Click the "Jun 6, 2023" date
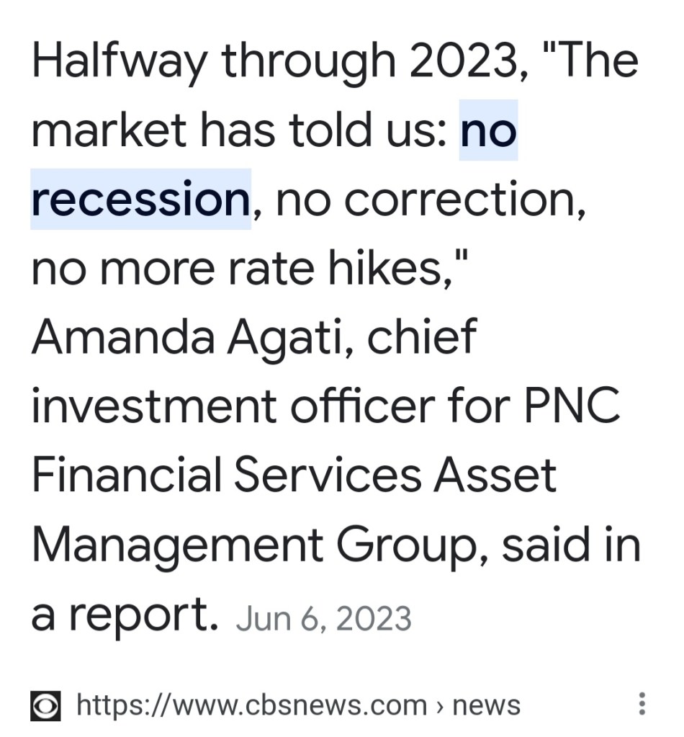Viewport: 684px width, 737px height. 323,619
